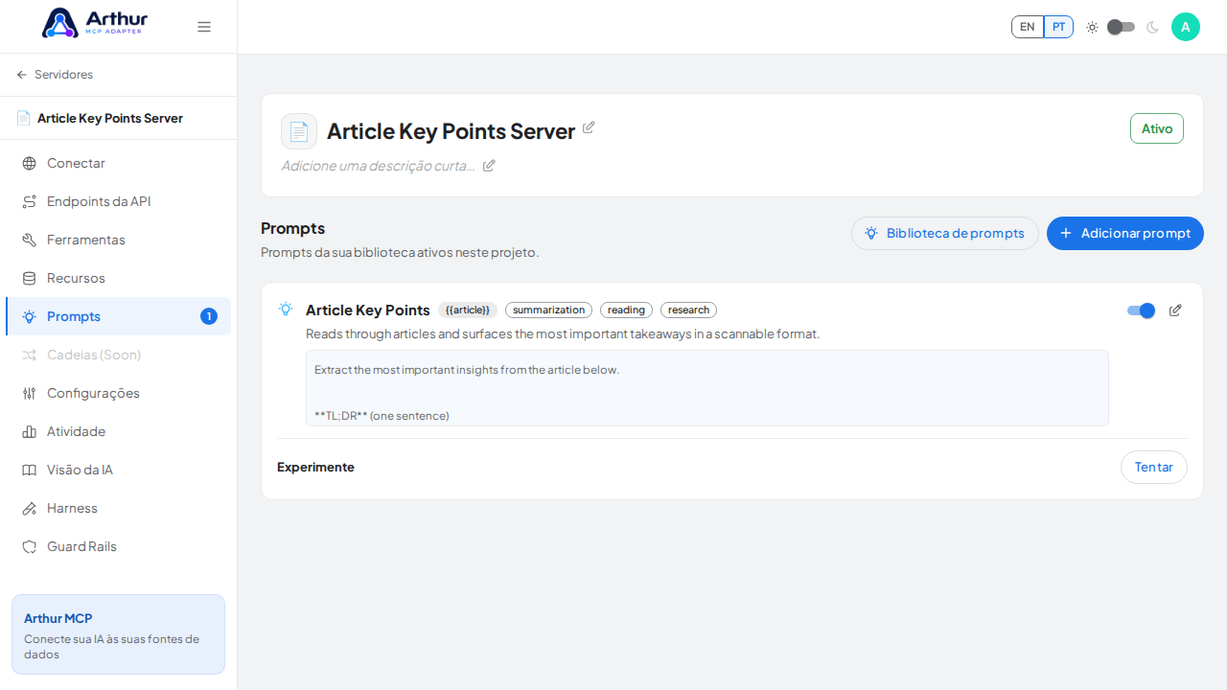Screen dimensions: 1227x690
Task: Open the user avatar labeled A
Action: coord(1186,27)
